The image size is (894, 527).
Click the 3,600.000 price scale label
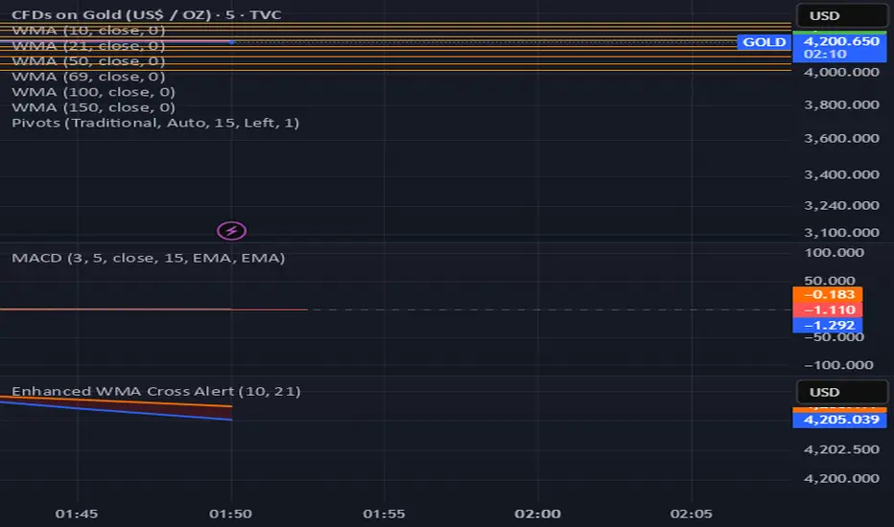[x=841, y=138]
